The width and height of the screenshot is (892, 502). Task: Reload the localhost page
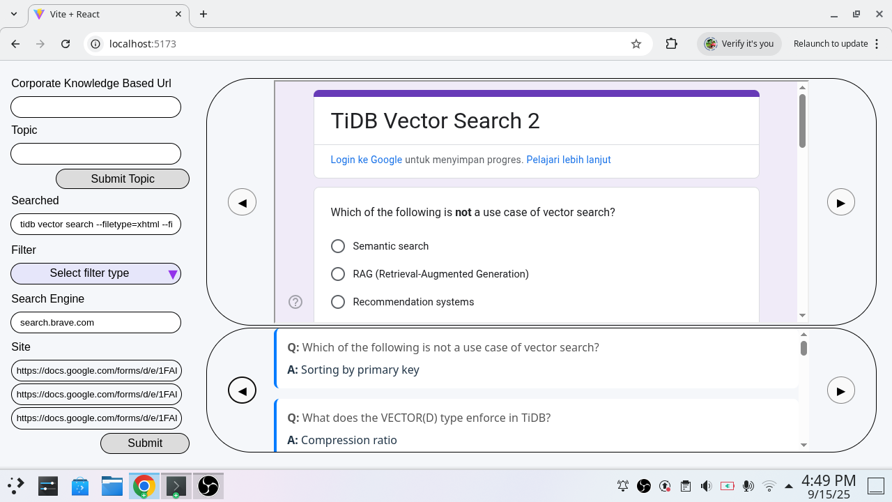click(x=66, y=43)
